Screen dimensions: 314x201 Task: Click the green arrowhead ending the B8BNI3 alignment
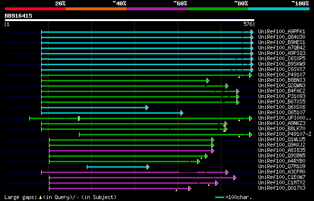click(x=208, y=80)
